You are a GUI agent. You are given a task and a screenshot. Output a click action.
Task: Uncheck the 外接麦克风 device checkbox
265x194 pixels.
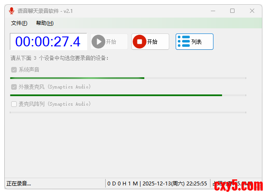[14, 87]
